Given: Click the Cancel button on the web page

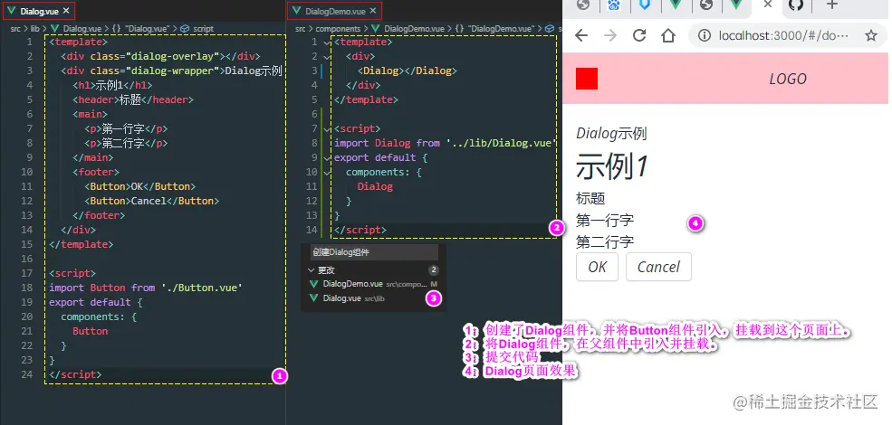Looking at the screenshot, I should click(x=658, y=267).
